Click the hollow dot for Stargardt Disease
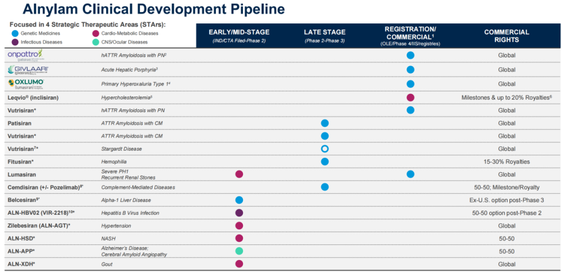The image size is (562, 272). pos(325,148)
